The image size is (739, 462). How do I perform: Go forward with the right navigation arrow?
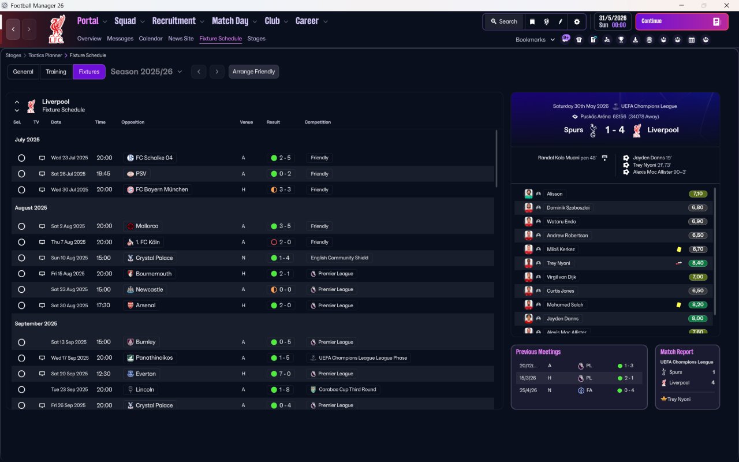[29, 29]
